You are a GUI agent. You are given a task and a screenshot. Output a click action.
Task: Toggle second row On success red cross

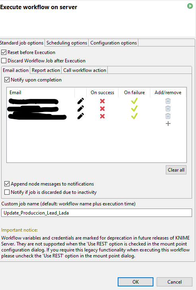(102, 109)
